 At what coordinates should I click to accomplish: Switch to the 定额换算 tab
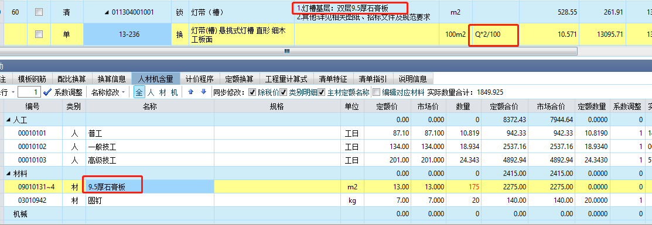click(240, 79)
